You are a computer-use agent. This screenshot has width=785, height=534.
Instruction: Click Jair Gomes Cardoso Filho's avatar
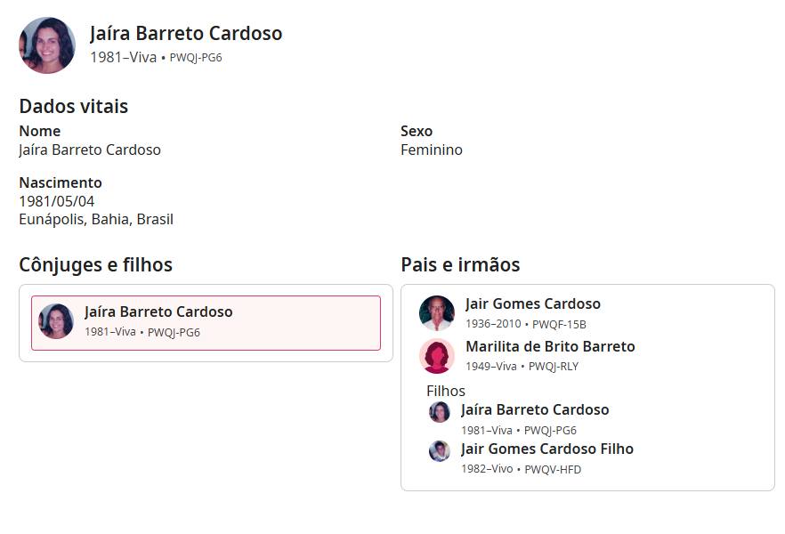[x=440, y=451]
